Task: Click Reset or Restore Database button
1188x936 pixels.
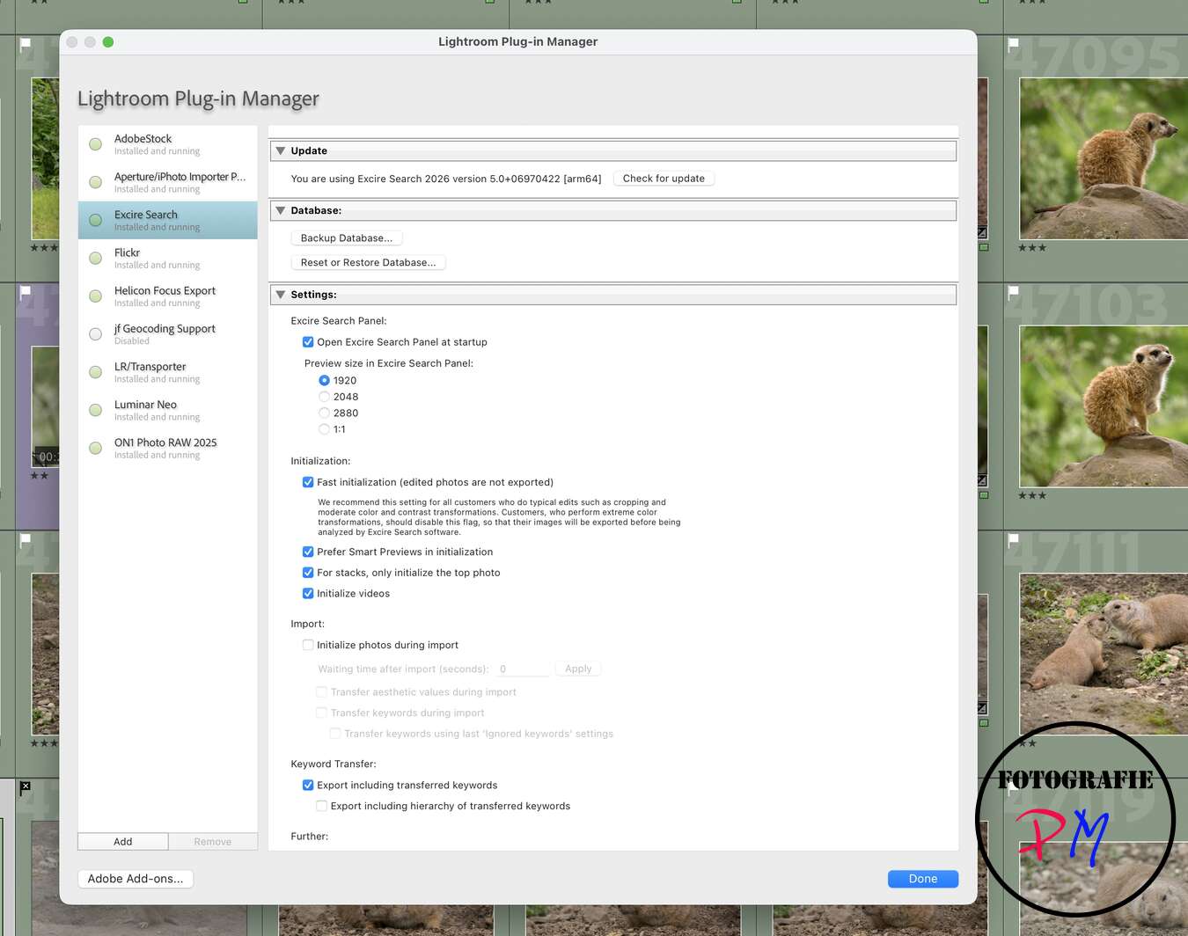Action: tap(368, 263)
